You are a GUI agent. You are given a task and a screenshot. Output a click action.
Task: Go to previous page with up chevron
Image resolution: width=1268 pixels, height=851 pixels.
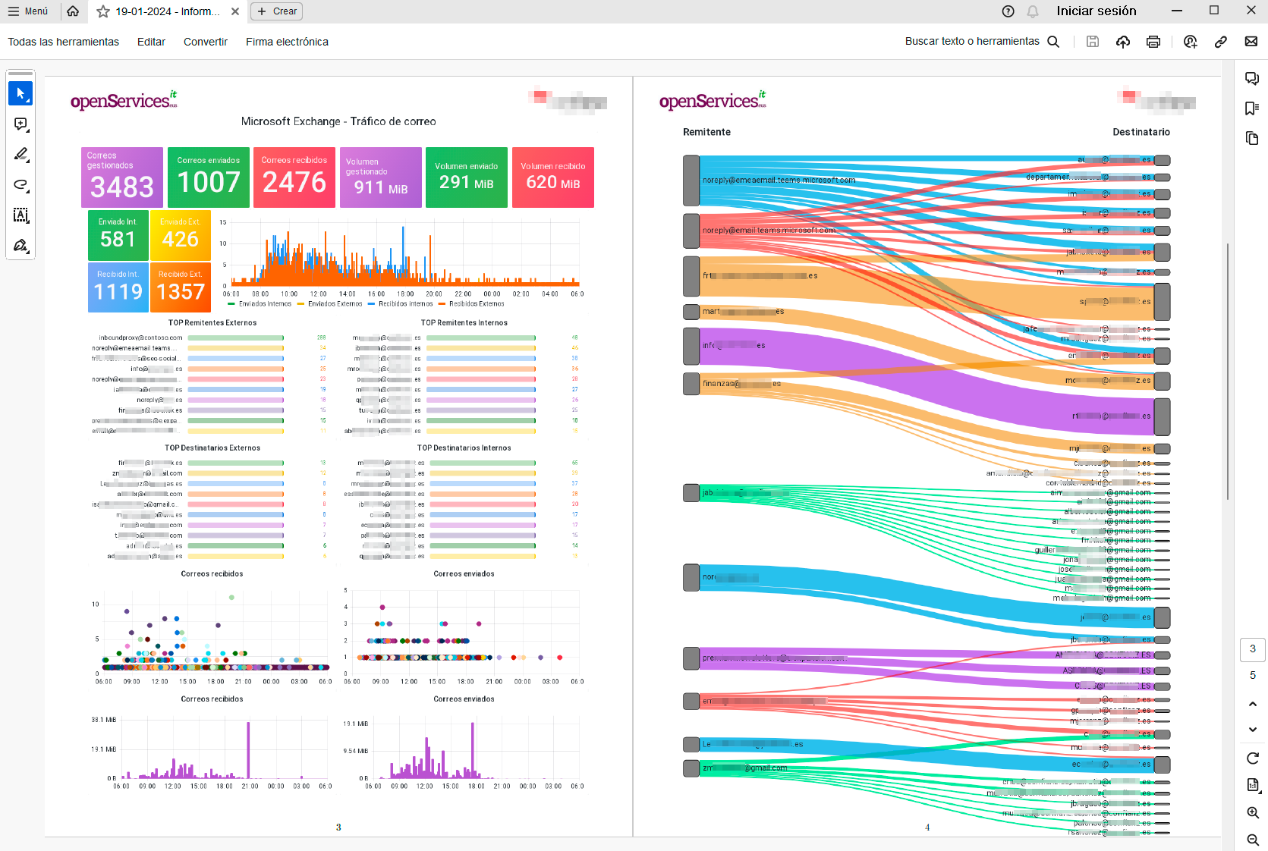pos(1253,704)
